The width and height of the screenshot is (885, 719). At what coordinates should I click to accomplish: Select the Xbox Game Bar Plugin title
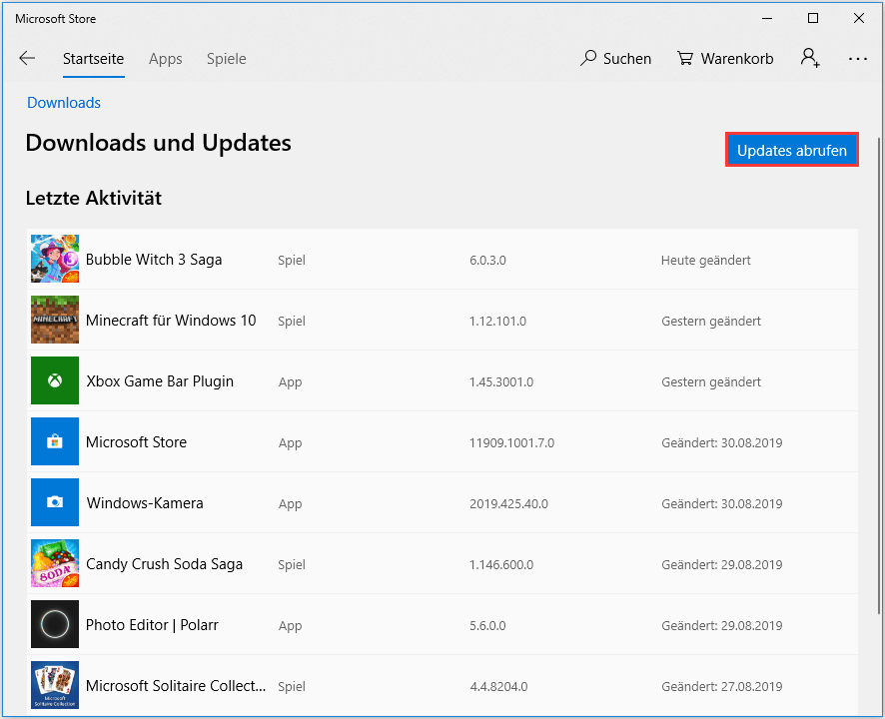point(160,381)
